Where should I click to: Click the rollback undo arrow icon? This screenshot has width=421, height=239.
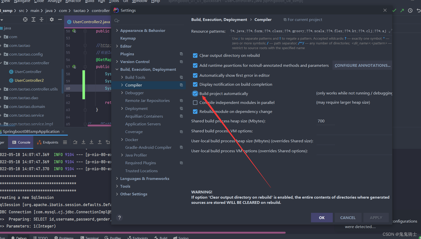[x=418, y=10]
